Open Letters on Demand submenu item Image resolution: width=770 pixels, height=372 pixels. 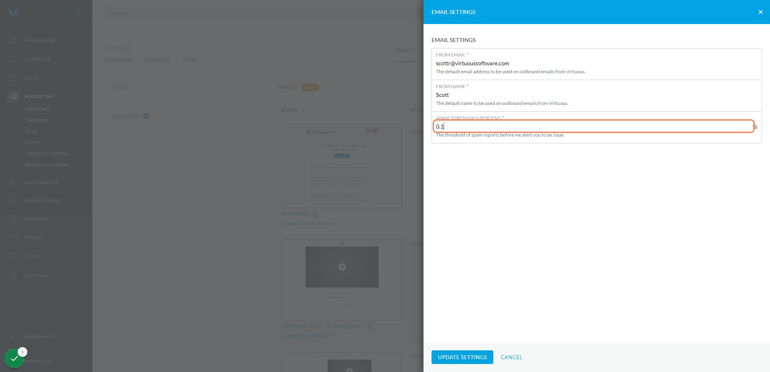click(46, 153)
